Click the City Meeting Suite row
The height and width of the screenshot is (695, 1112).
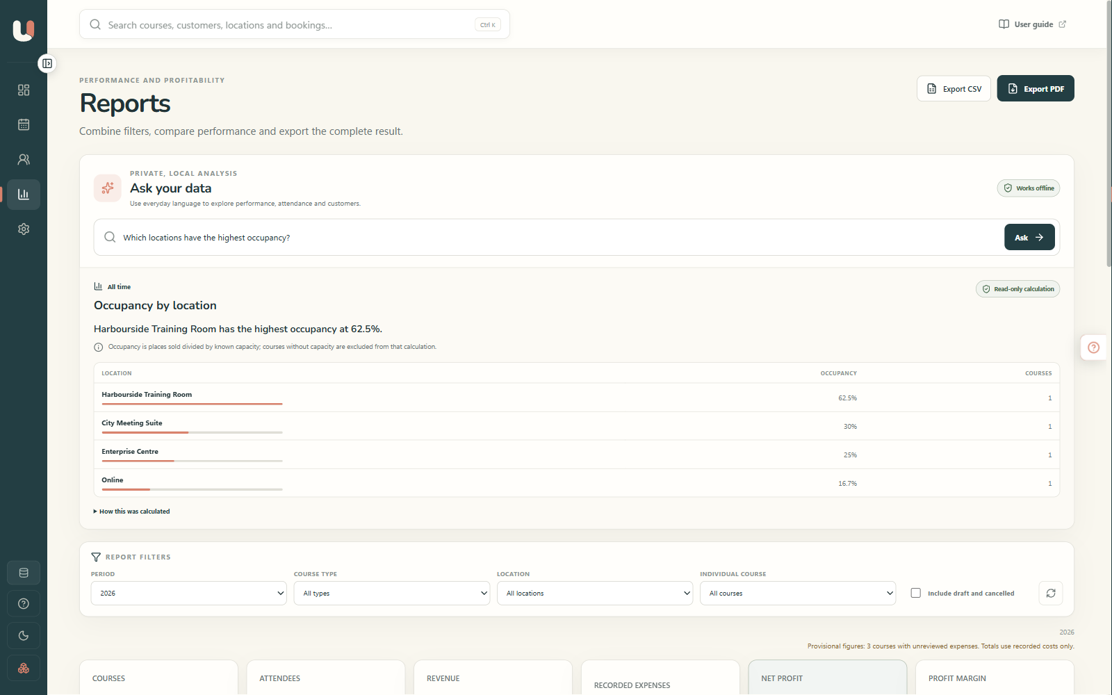pos(577,426)
